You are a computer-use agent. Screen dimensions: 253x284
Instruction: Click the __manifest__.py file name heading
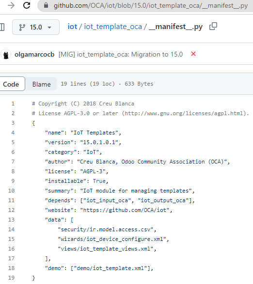175,27
